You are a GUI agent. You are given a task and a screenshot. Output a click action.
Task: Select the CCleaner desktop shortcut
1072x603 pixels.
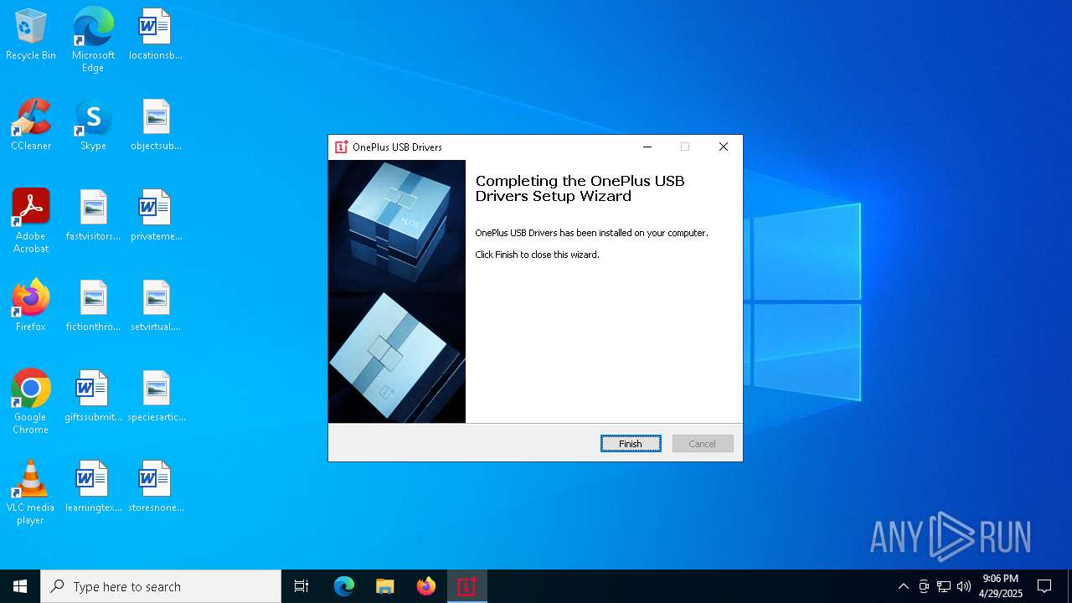(31, 126)
